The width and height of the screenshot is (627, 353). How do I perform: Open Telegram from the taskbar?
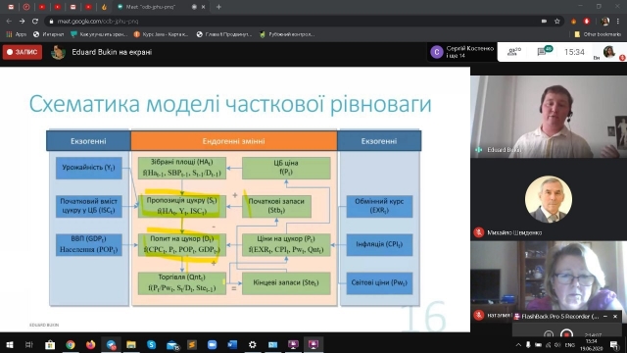(111, 344)
